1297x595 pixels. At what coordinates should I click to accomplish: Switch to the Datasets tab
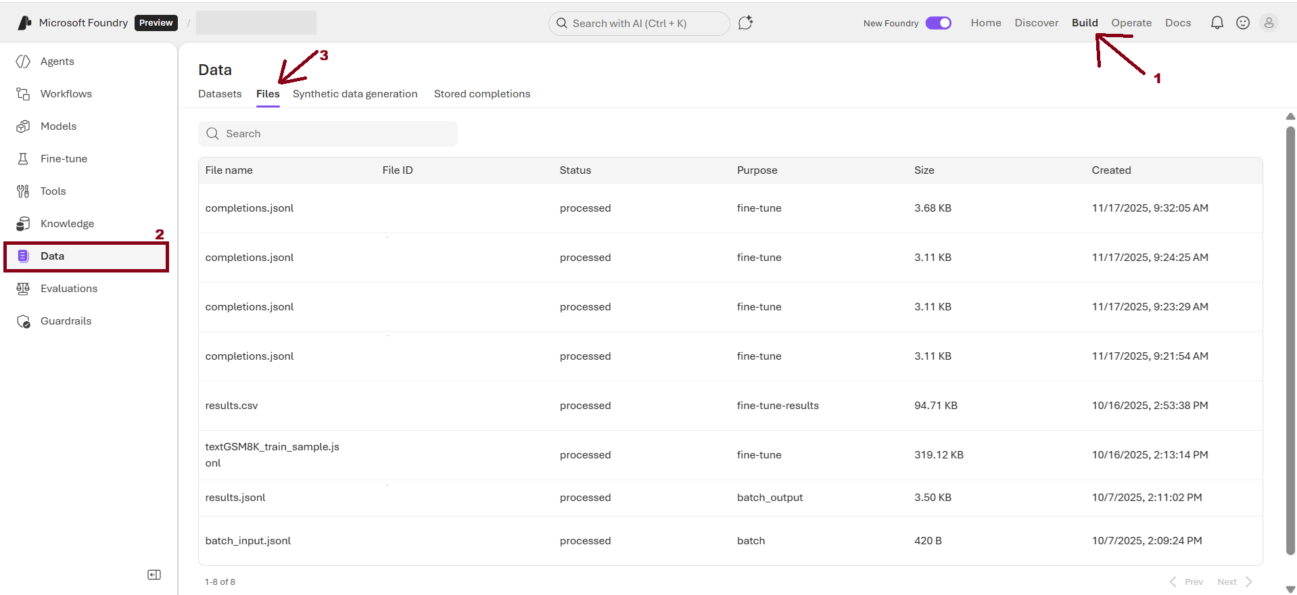[220, 94]
